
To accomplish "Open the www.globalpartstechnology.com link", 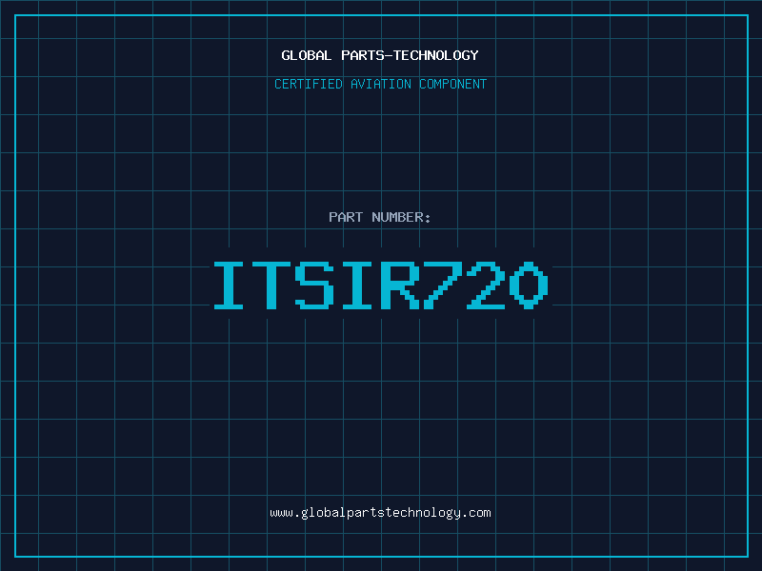I will click(x=380, y=513).
